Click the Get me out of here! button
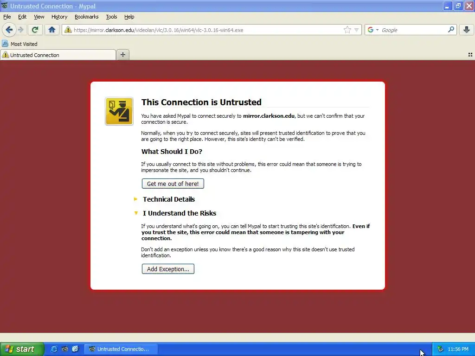Viewport: 475px width, 356px height. [x=173, y=184]
